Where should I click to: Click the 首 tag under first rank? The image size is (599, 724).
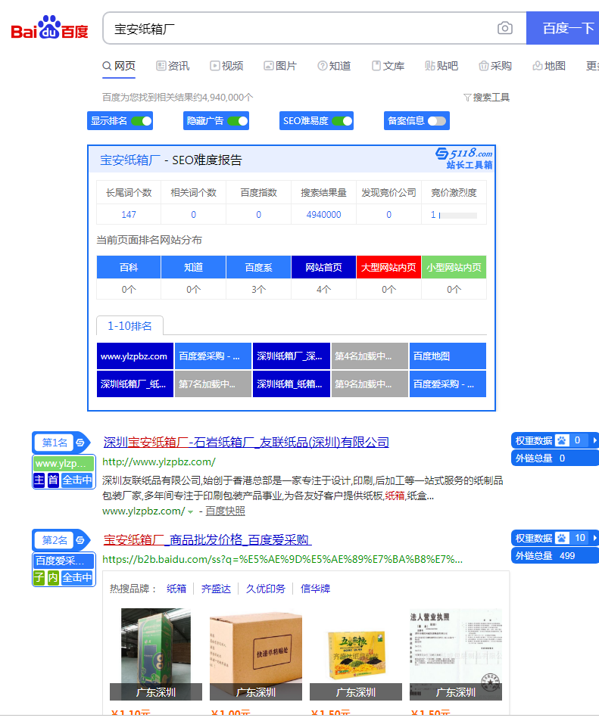53,480
